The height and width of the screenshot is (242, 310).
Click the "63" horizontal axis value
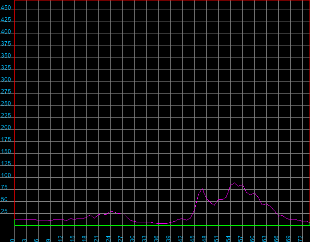264,239
